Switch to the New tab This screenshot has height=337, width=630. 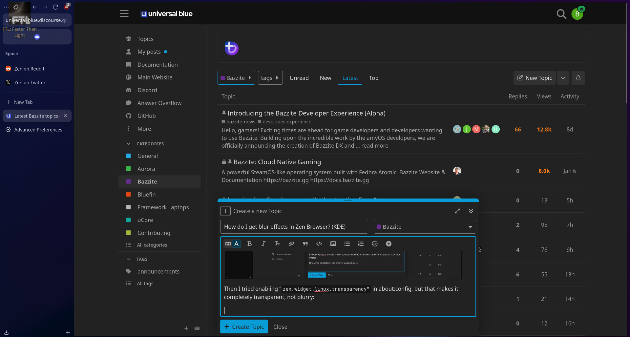[325, 78]
